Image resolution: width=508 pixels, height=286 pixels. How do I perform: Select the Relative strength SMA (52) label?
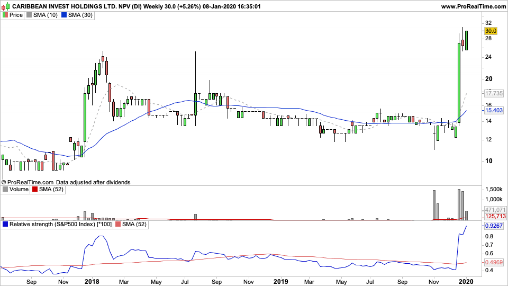[134, 225]
